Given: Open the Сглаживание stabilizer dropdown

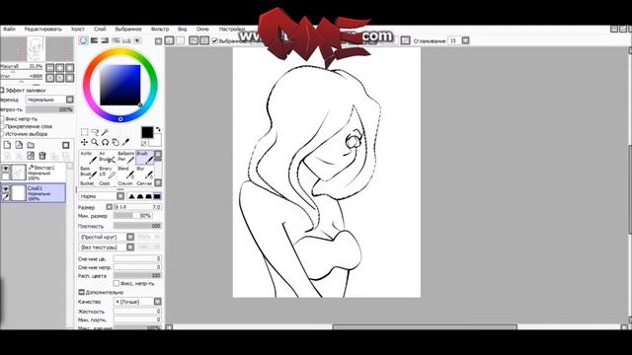Looking at the screenshot, I should [x=465, y=40].
